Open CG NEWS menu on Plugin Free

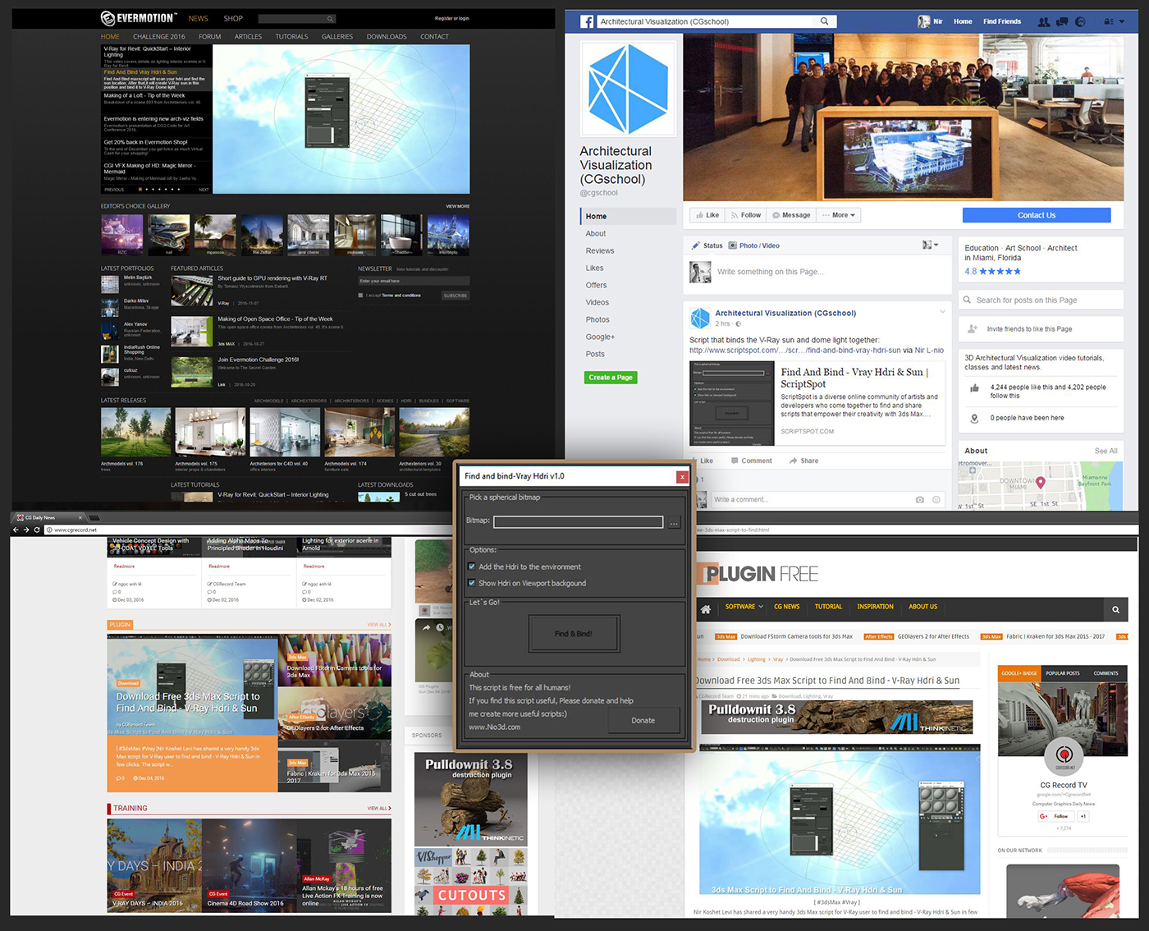click(786, 607)
